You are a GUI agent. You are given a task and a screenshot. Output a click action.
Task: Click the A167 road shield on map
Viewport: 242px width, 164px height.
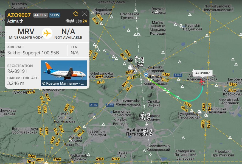(x=178, y=75)
